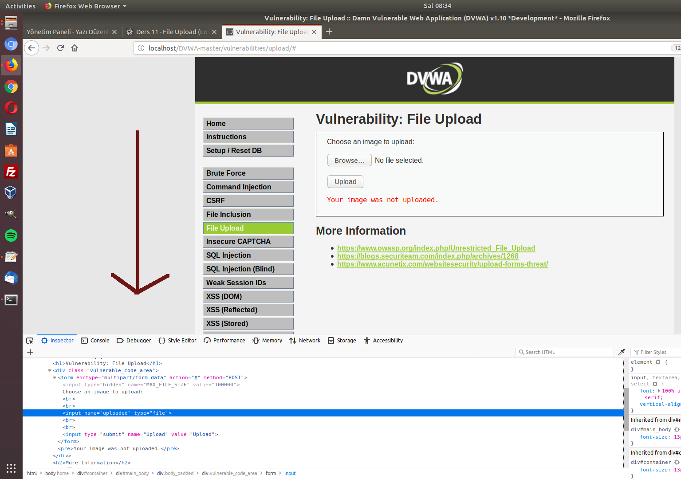Click the Filter Styles field
The height and width of the screenshot is (479, 681).
(656, 352)
